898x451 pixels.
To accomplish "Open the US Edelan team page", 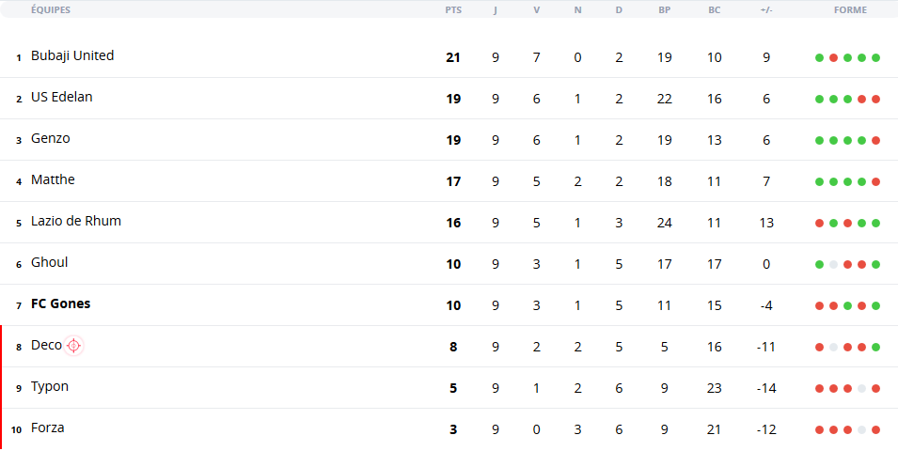I will click(x=62, y=98).
